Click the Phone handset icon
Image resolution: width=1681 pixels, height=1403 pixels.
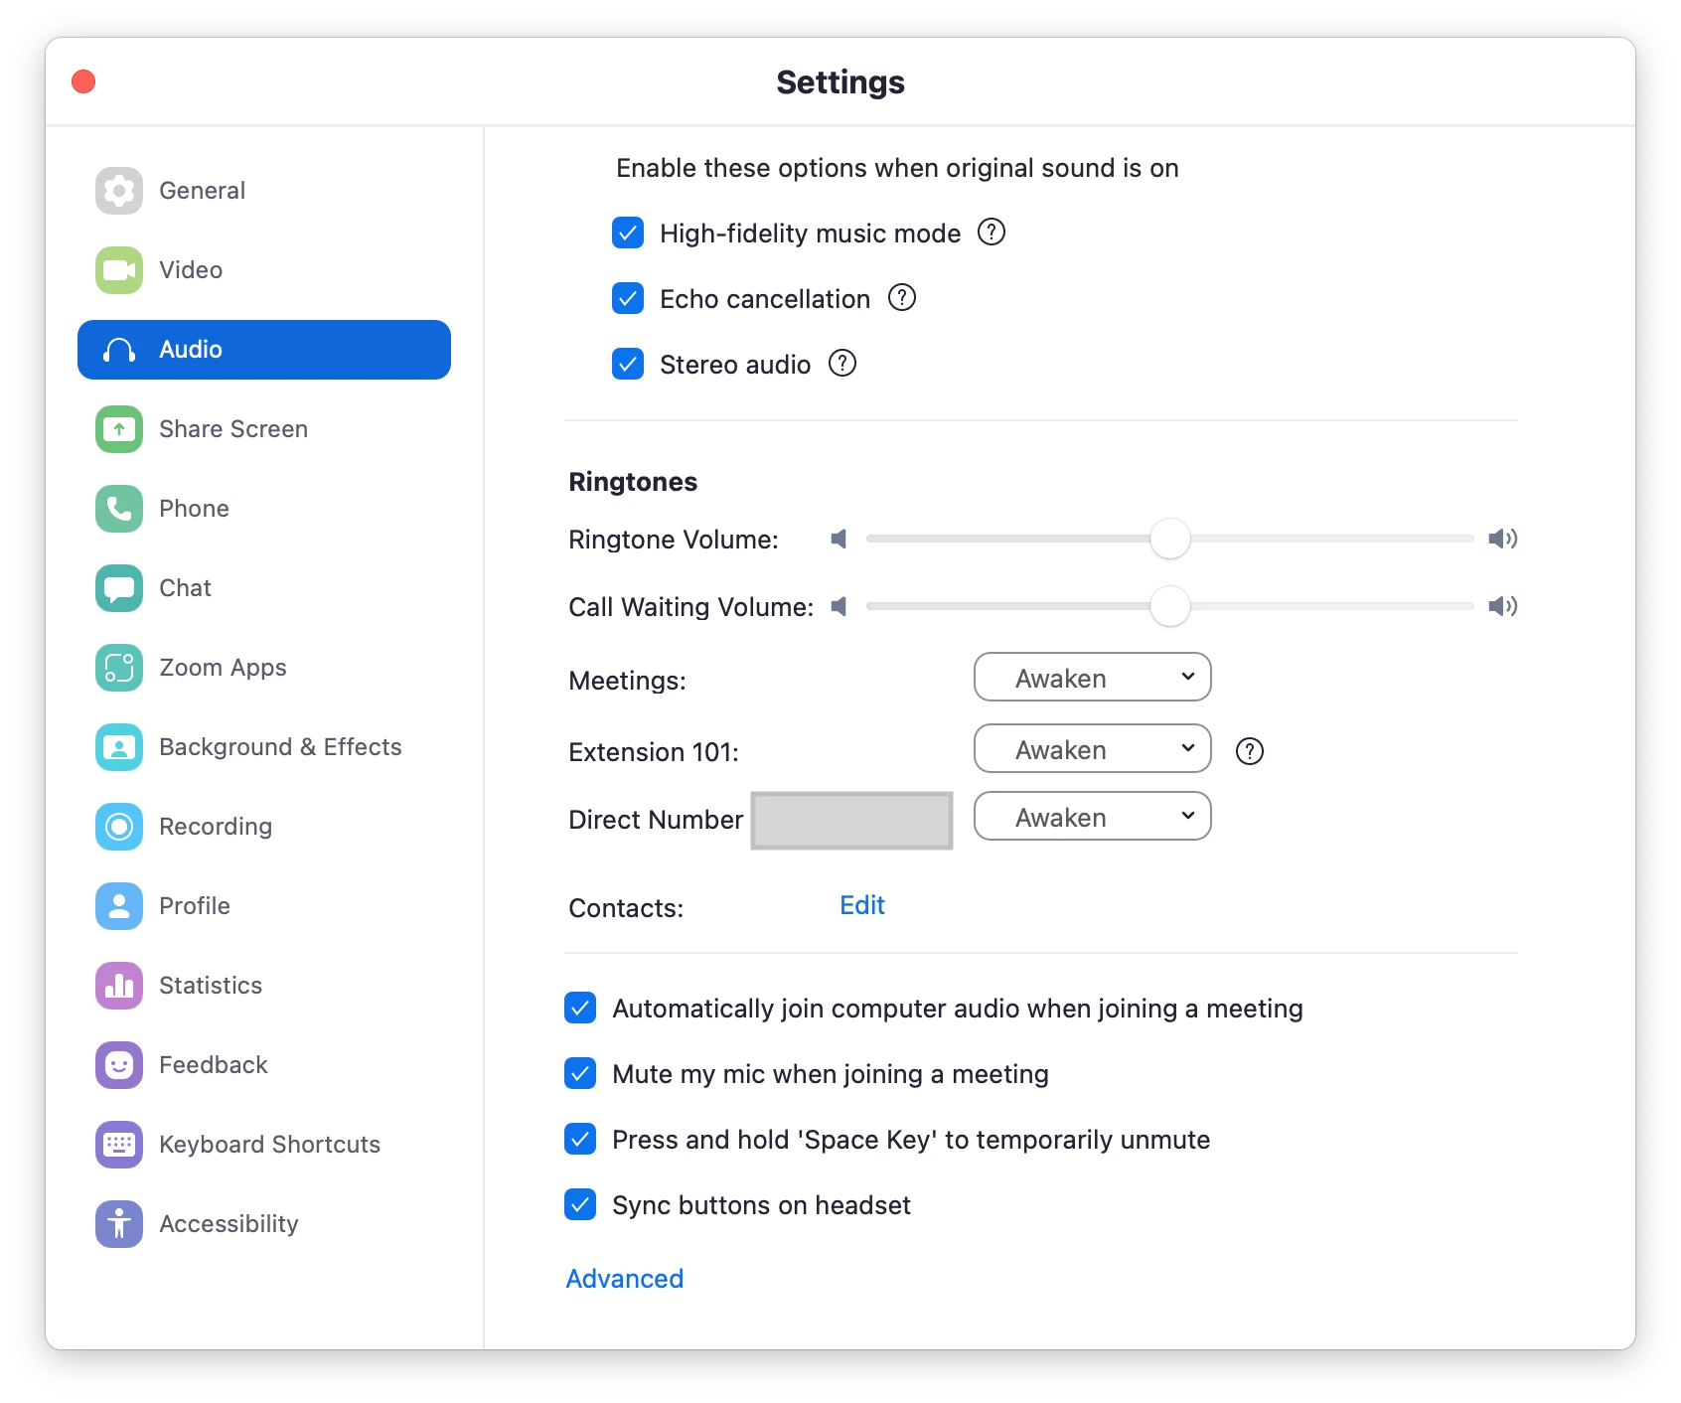coord(119,509)
